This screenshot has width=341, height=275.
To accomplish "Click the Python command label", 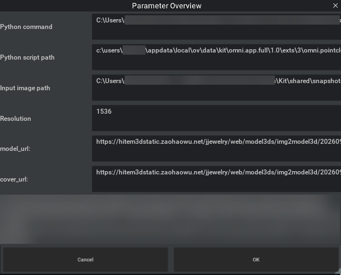I will 26,27.
